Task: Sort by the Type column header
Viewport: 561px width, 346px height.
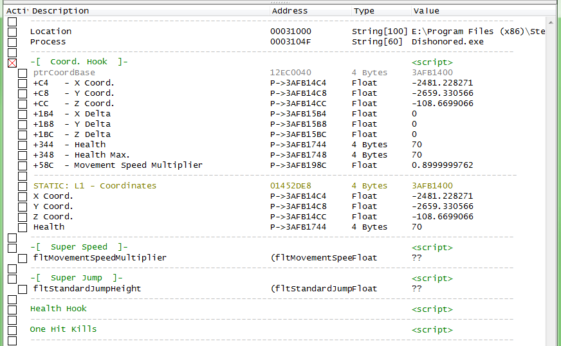Action: click(x=381, y=11)
